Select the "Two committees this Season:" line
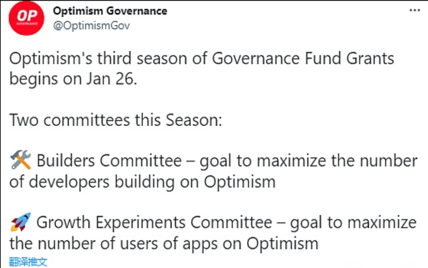This screenshot has height=268, width=428. (115, 119)
